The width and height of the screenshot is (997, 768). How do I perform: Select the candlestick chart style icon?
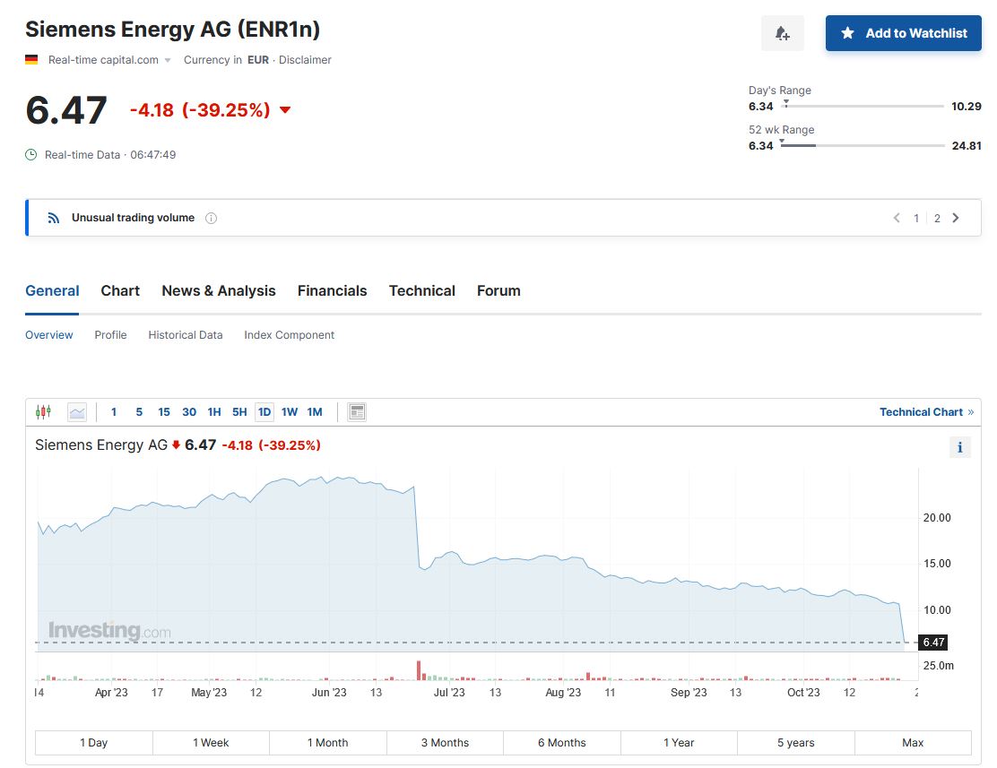43,410
